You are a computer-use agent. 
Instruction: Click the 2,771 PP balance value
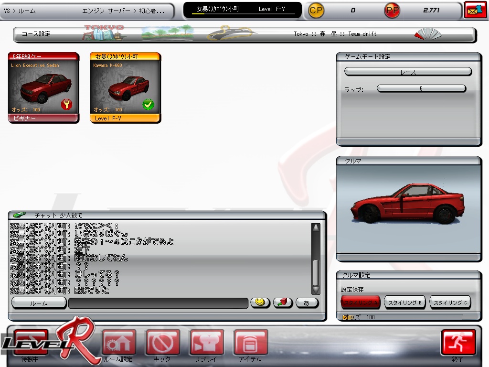[431, 11]
